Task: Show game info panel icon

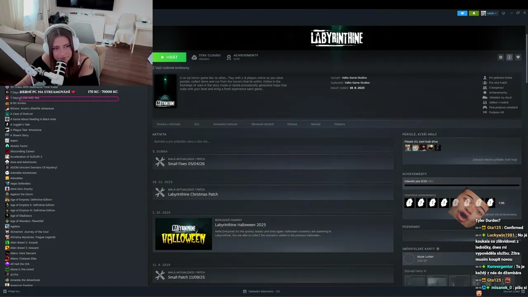Action: point(509,57)
